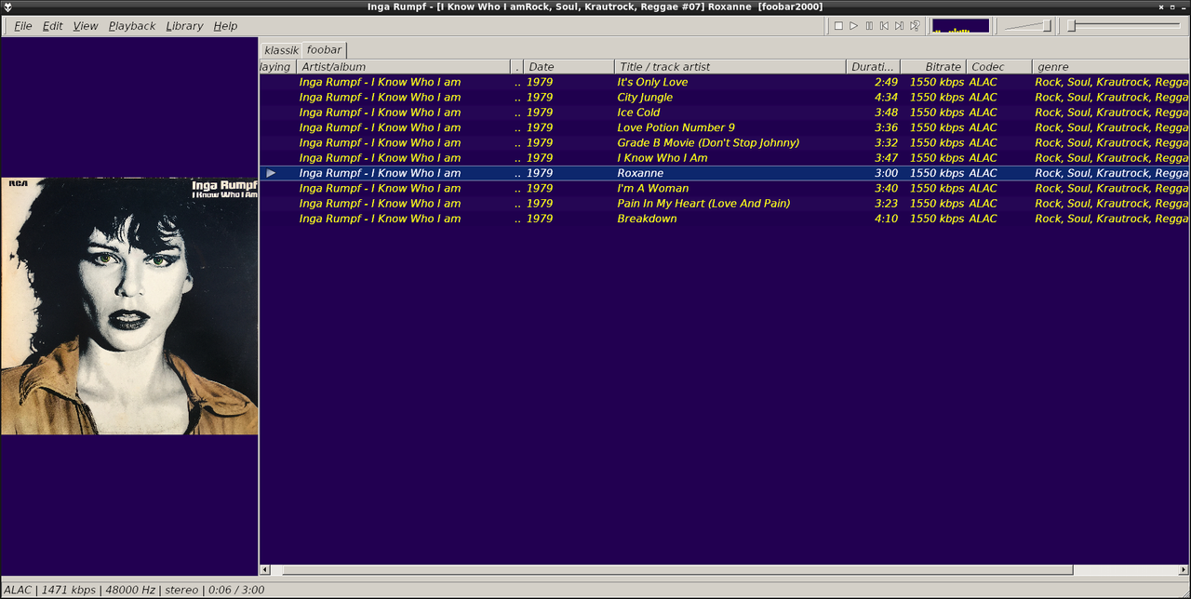Sort by the Codec column header
1191x599 pixels.
point(999,67)
